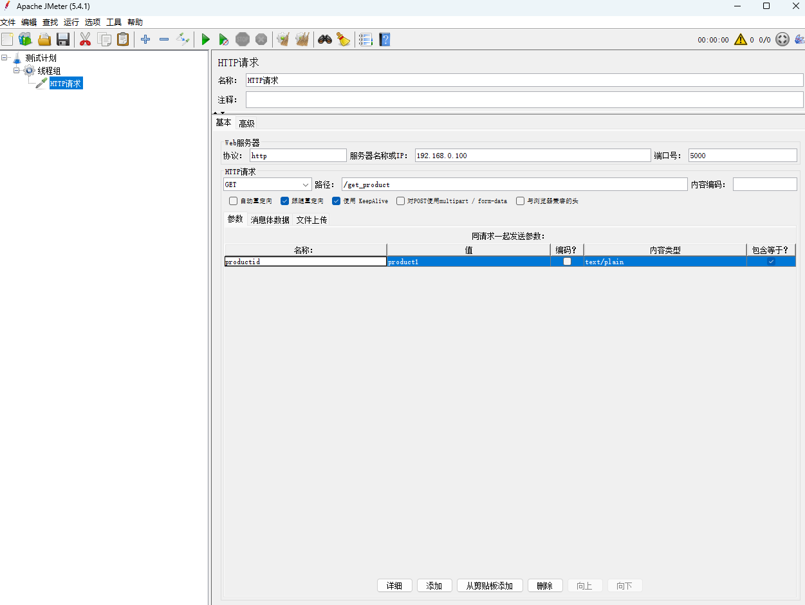Click Start no pauses icon
805x605 pixels.
tap(223, 40)
